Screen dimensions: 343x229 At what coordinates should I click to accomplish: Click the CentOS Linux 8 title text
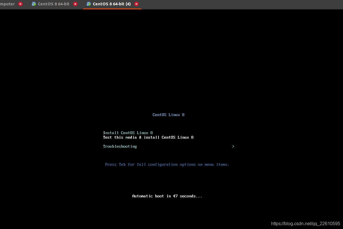pyautogui.click(x=168, y=115)
